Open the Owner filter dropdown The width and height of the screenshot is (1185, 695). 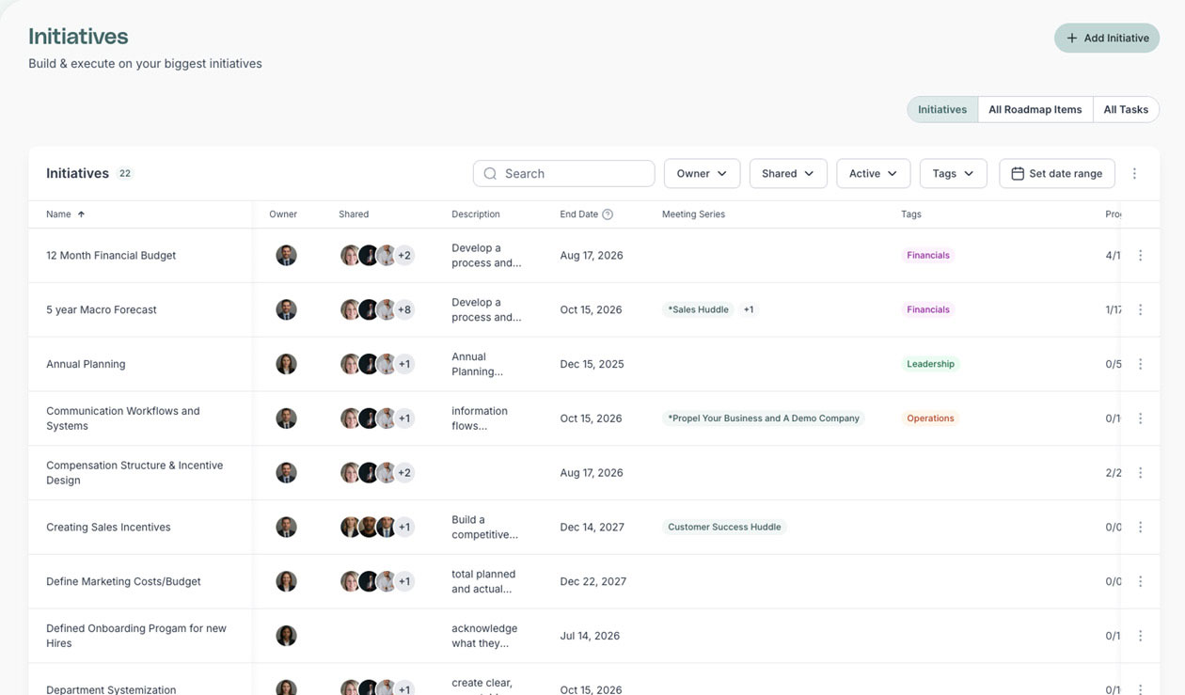pyautogui.click(x=702, y=173)
